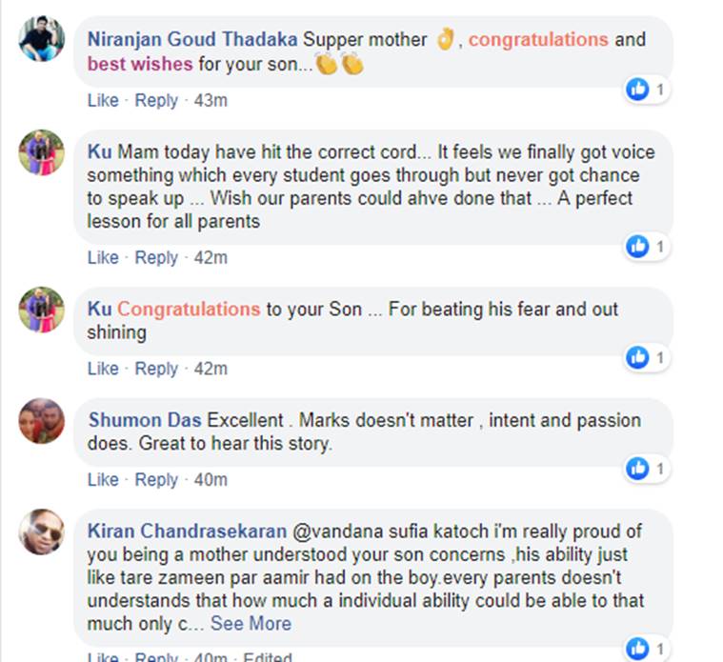723x662 pixels.
Task: Click the orange 'congratulations' text in Niranjan's comment
Action: pos(538,40)
